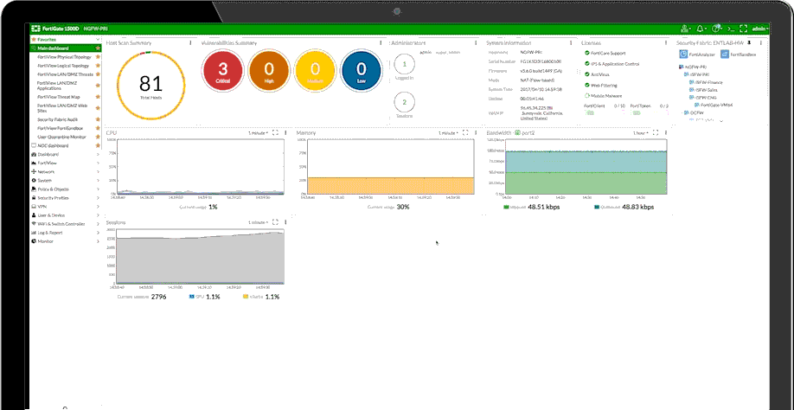Open Host Scan Summary widget options menu
The width and height of the screenshot is (794, 410).
(x=190, y=43)
